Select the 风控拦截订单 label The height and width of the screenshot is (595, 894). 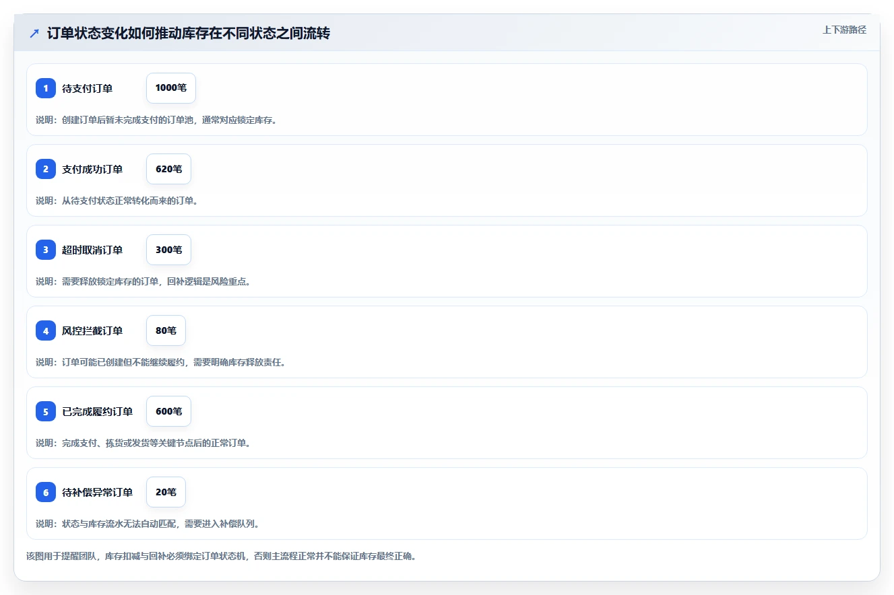[92, 330]
